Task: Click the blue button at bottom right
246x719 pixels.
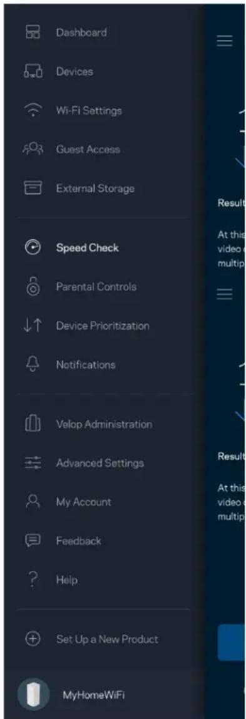Action: tap(232, 642)
